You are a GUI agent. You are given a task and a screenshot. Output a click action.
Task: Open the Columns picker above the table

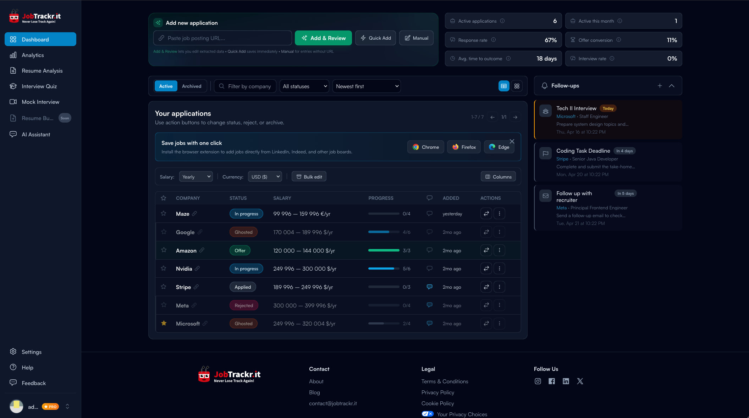tap(498, 176)
